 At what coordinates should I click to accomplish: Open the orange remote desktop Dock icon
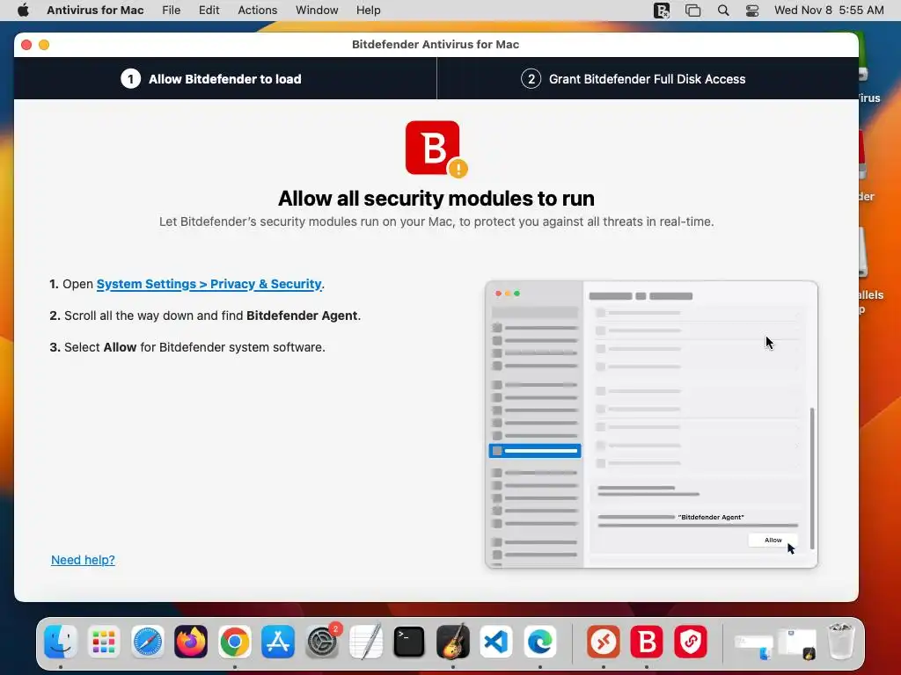tap(604, 642)
